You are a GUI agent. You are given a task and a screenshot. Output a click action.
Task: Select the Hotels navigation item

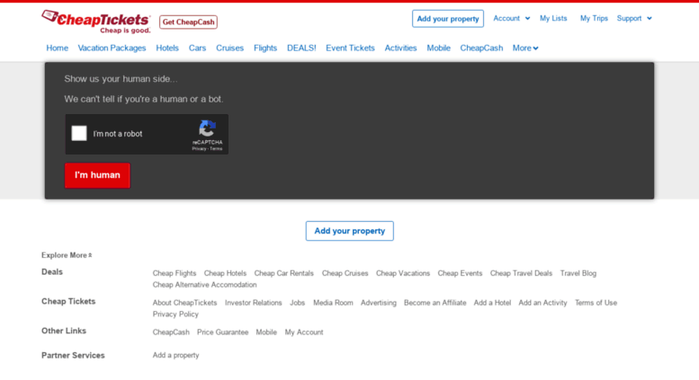[x=167, y=48]
